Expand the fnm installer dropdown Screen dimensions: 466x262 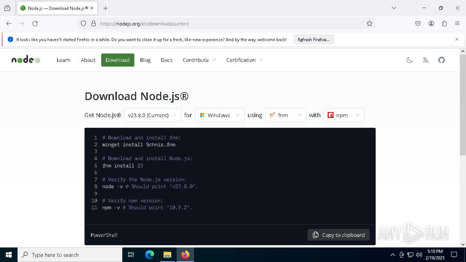coord(286,115)
